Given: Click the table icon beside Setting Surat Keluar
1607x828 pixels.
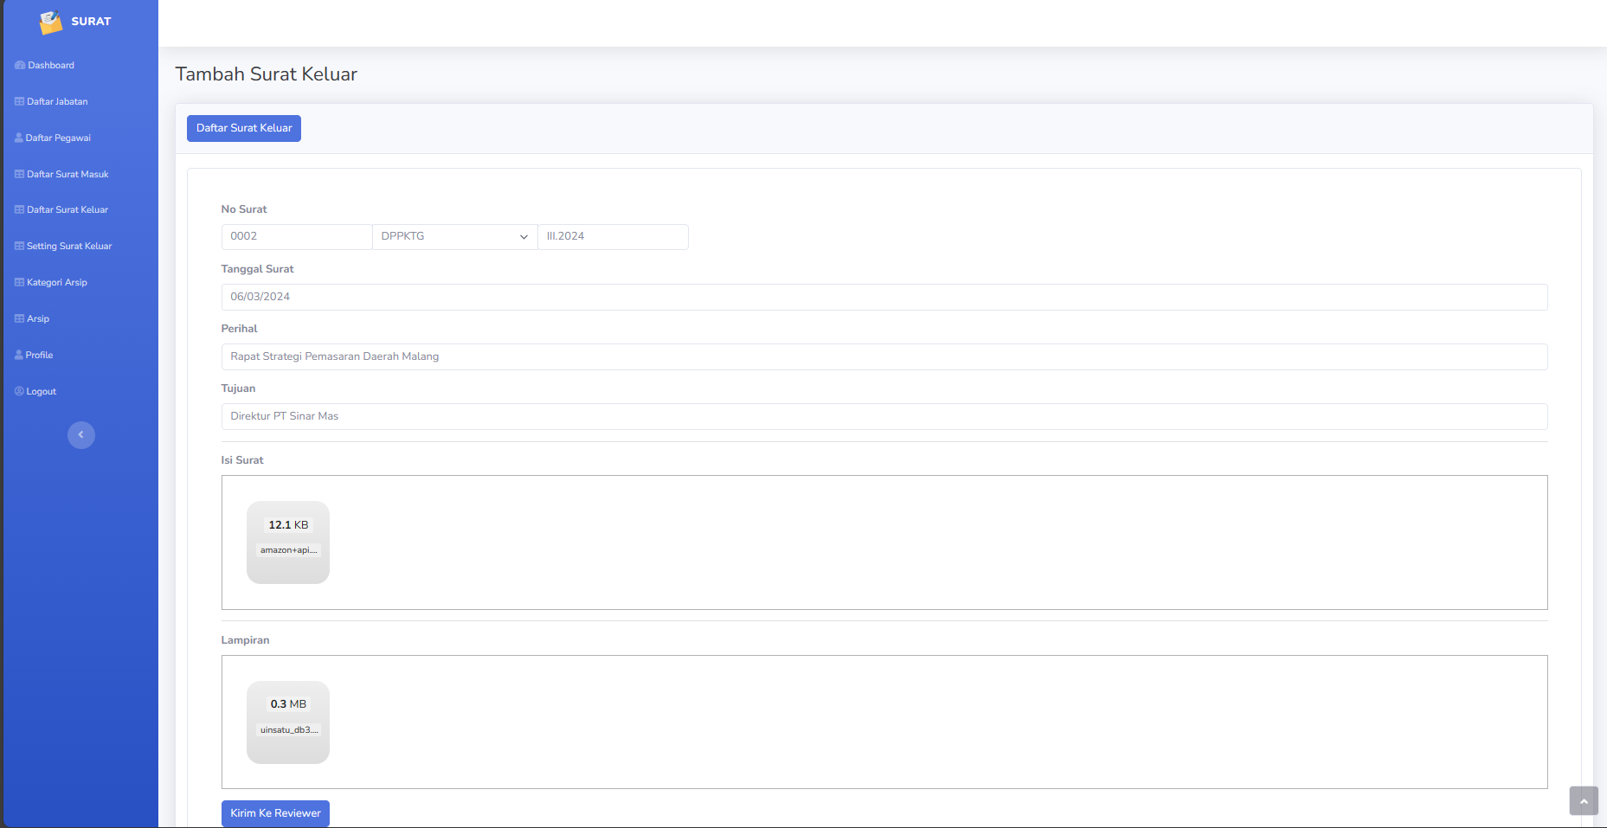Looking at the screenshot, I should pos(20,247).
